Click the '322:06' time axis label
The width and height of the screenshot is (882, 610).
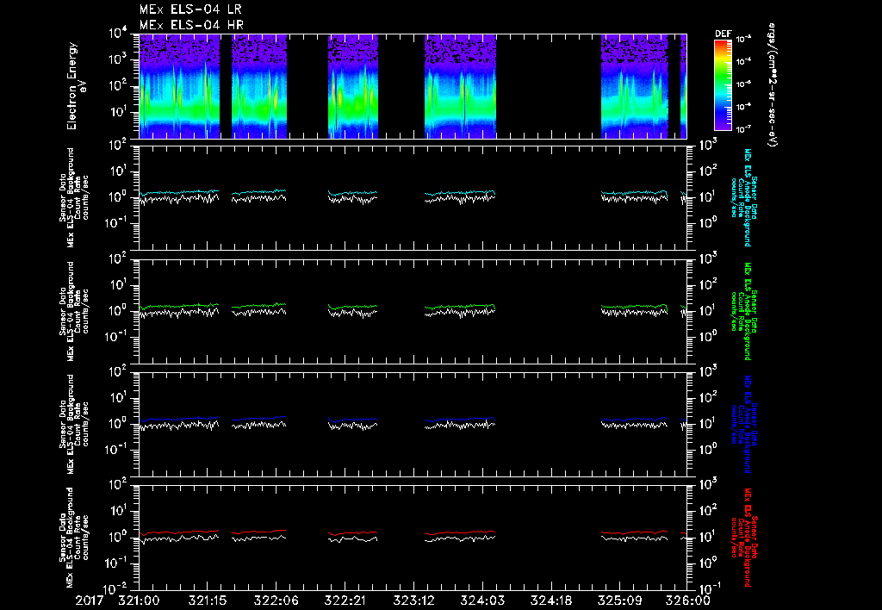[276, 601]
